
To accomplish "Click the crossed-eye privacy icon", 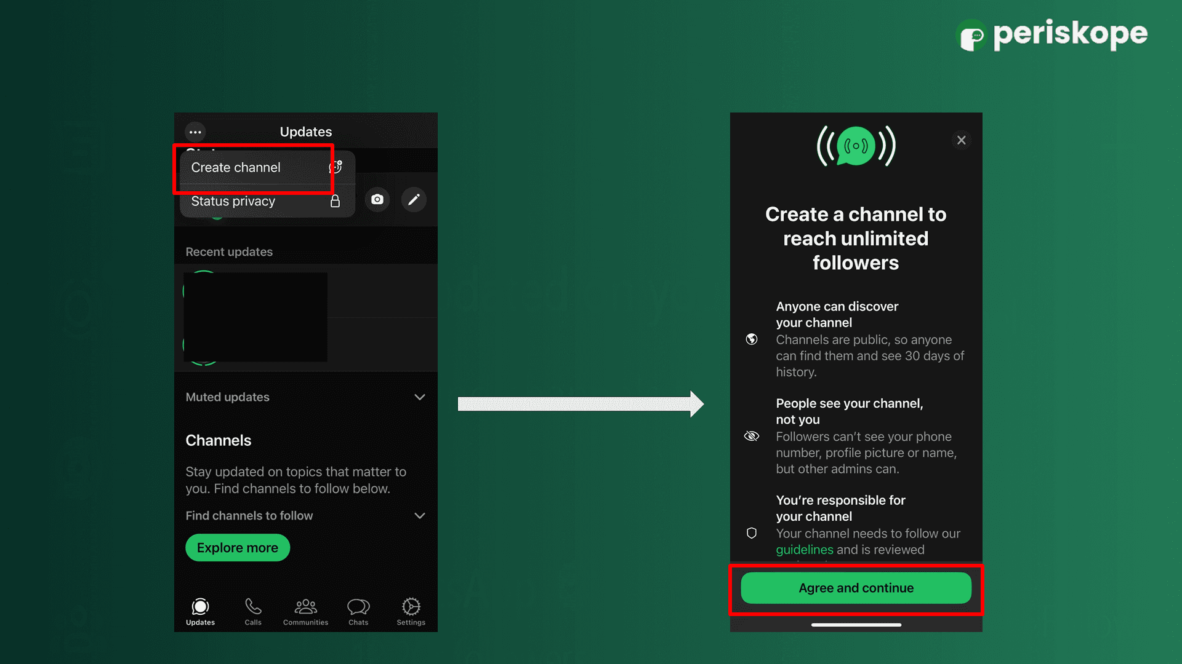I will point(752,437).
